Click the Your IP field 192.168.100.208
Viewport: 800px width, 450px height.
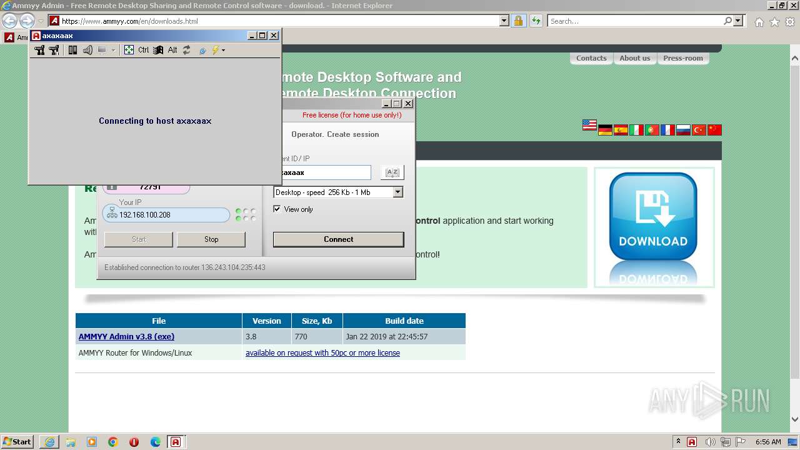pyautogui.click(x=167, y=215)
